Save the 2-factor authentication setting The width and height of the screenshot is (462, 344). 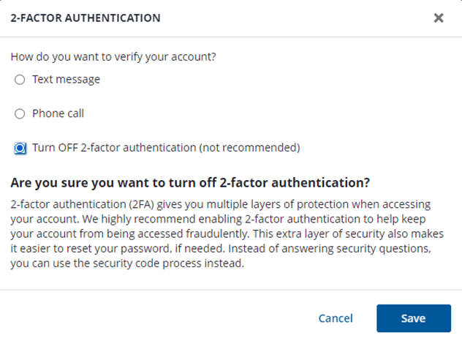pyautogui.click(x=413, y=318)
